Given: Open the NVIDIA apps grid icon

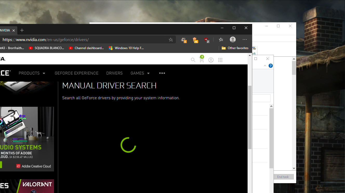Looking at the screenshot, I should (220, 60).
